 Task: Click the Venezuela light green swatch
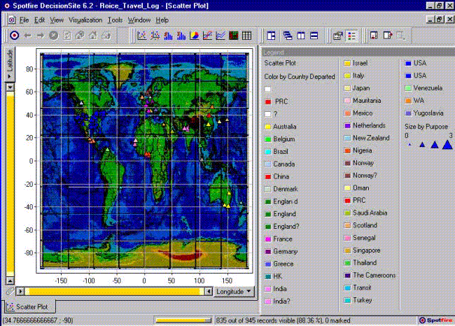(x=408, y=88)
